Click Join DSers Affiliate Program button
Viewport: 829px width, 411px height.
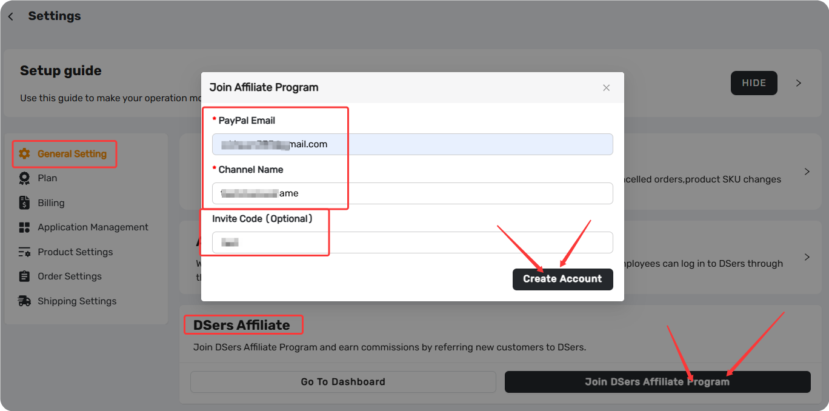point(658,382)
